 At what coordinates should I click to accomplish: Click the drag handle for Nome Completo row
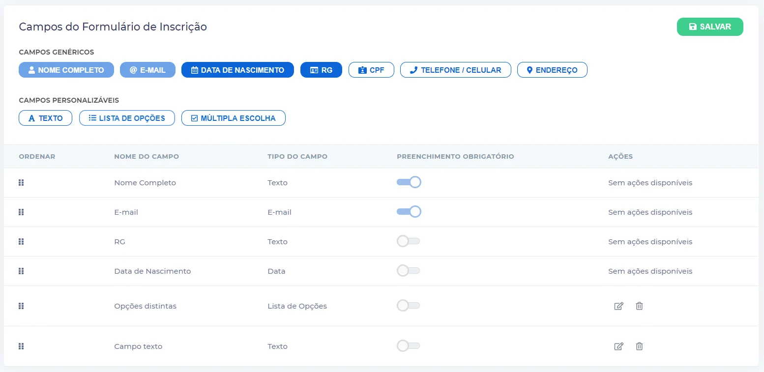[x=21, y=183]
